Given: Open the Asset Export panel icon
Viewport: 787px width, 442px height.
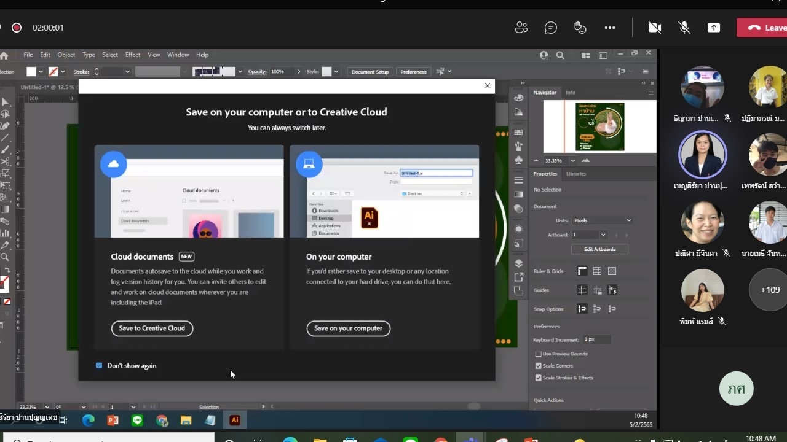Looking at the screenshot, I should click(x=519, y=277).
